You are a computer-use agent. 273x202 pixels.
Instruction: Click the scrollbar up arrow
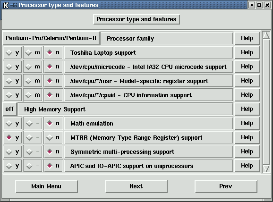click(266, 35)
